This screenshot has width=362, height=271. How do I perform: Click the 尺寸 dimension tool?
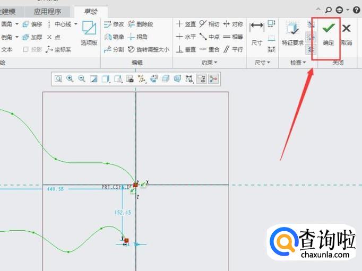(x=257, y=33)
